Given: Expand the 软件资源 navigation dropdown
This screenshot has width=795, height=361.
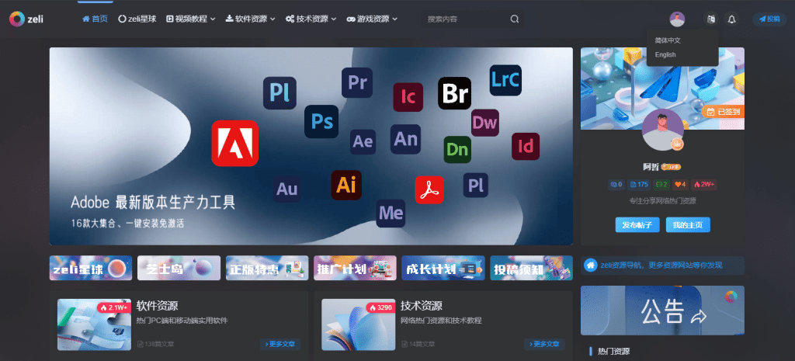Looking at the screenshot, I should [251, 19].
